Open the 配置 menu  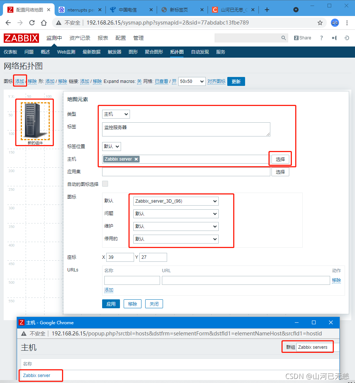[121, 38]
